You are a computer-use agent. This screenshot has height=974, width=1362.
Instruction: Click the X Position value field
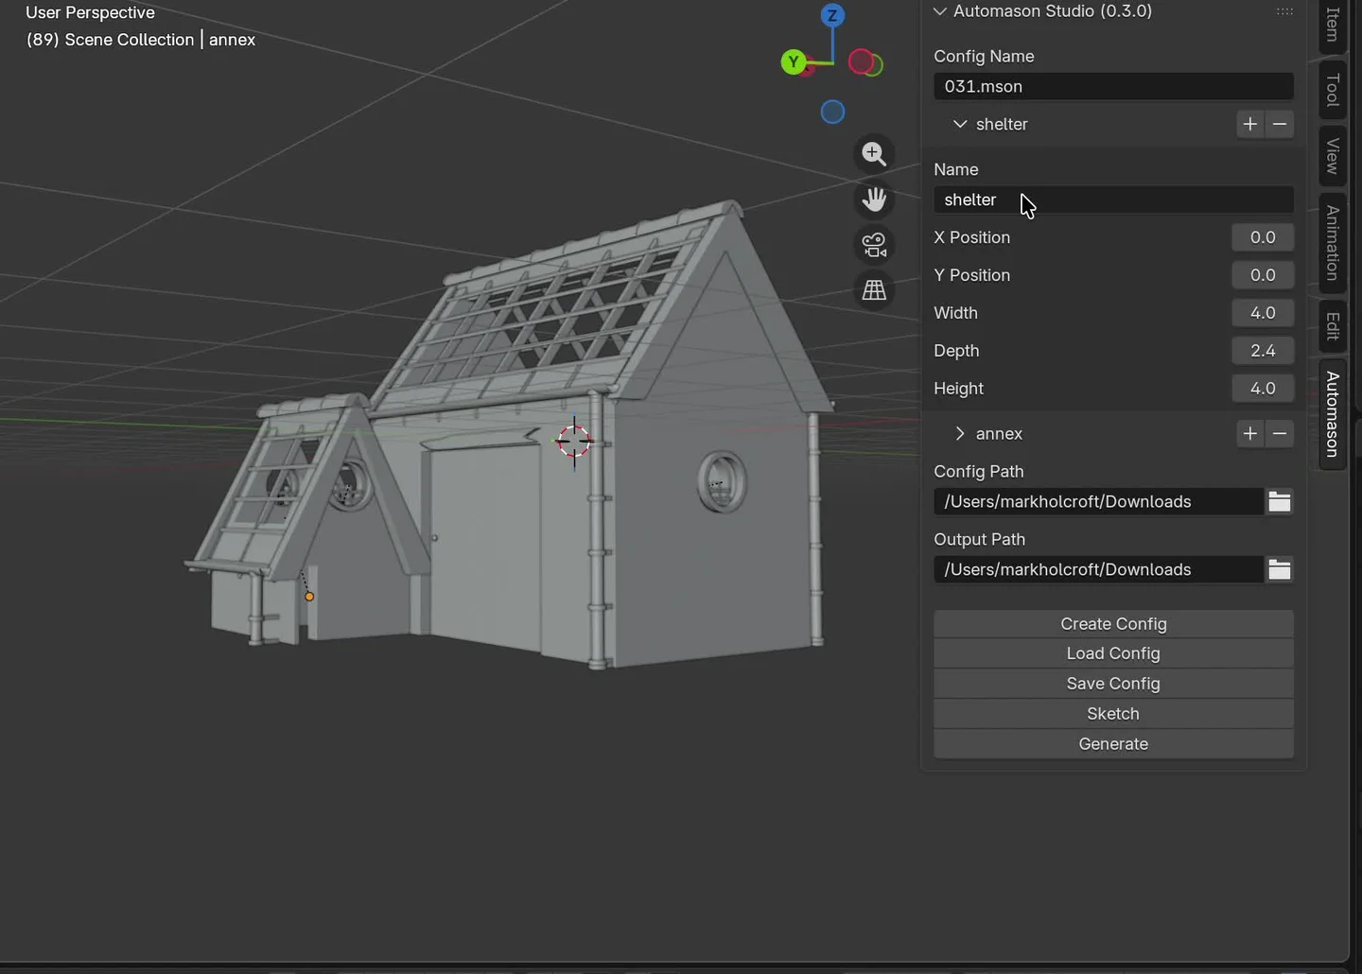click(1263, 237)
